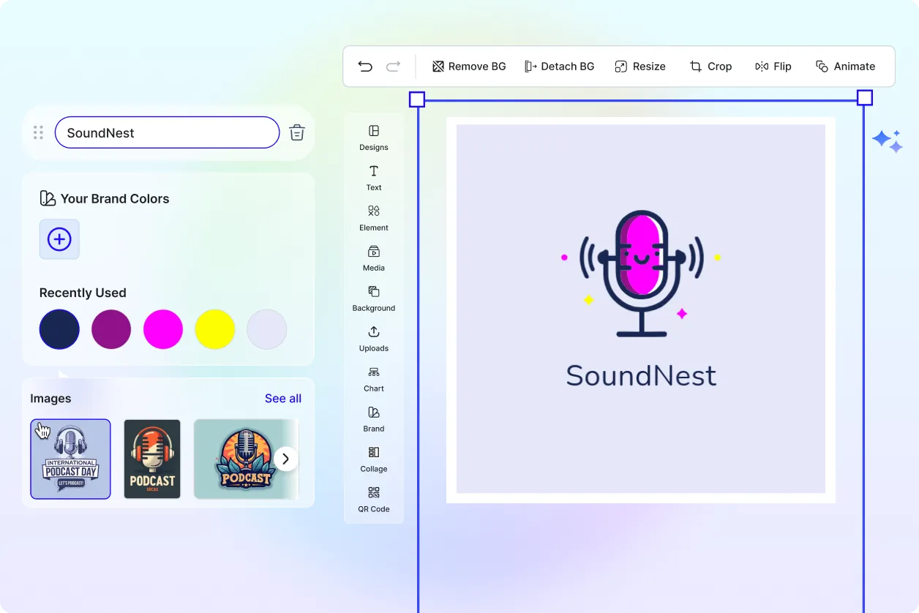Click the AI sparkle stars icon
Screen dimensions: 919x613
(887, 140)
